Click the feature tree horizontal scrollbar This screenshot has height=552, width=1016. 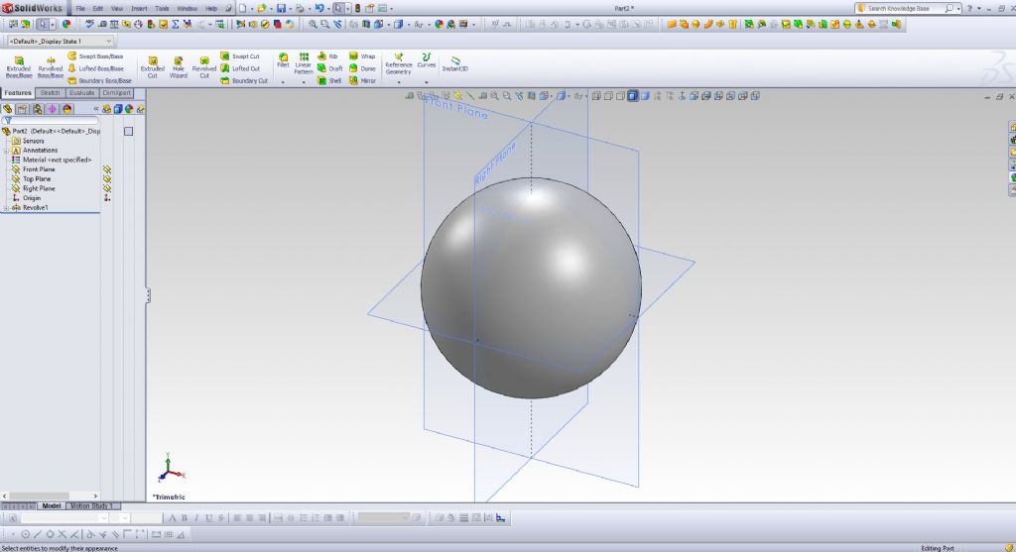pos(51,497)
